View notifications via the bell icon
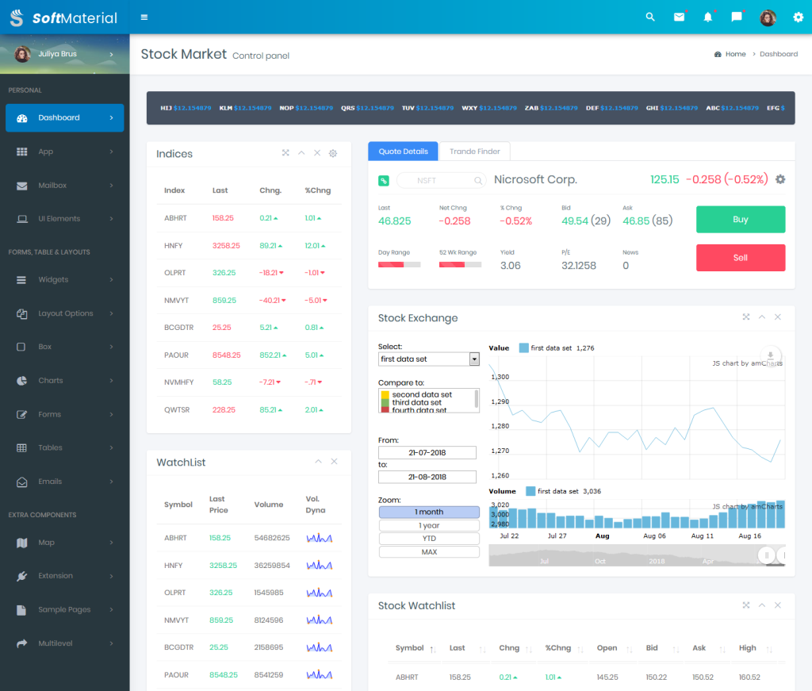 pos(708,17)
